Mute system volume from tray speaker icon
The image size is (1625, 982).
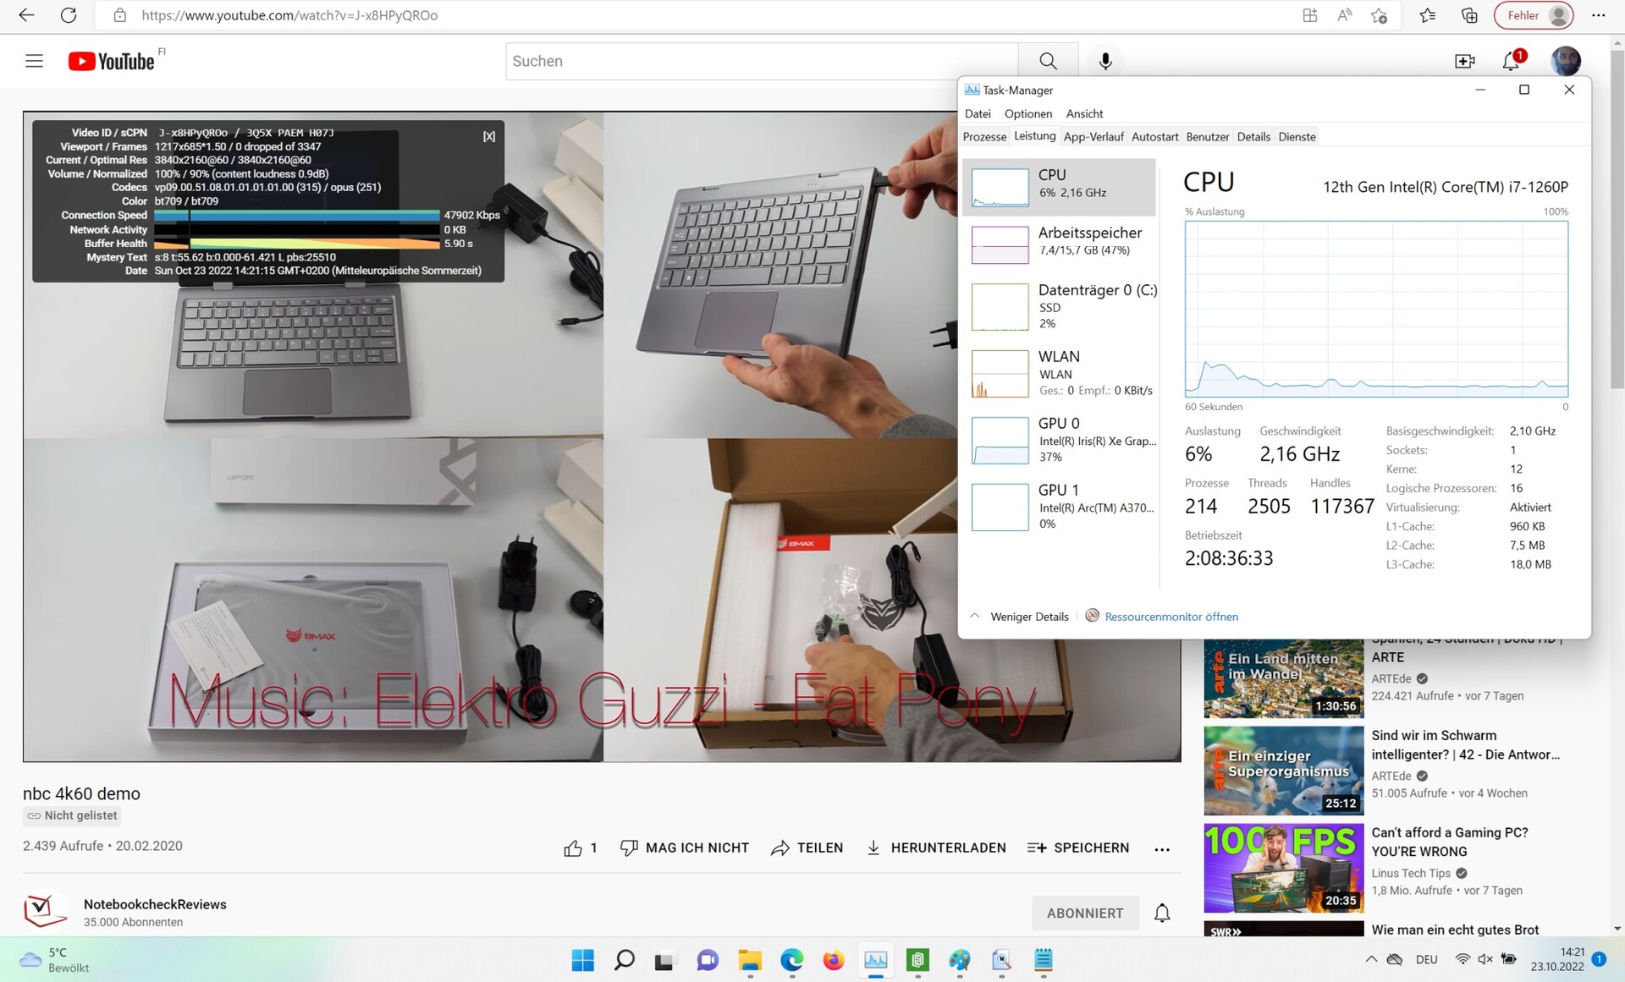tap(1485, 959)
